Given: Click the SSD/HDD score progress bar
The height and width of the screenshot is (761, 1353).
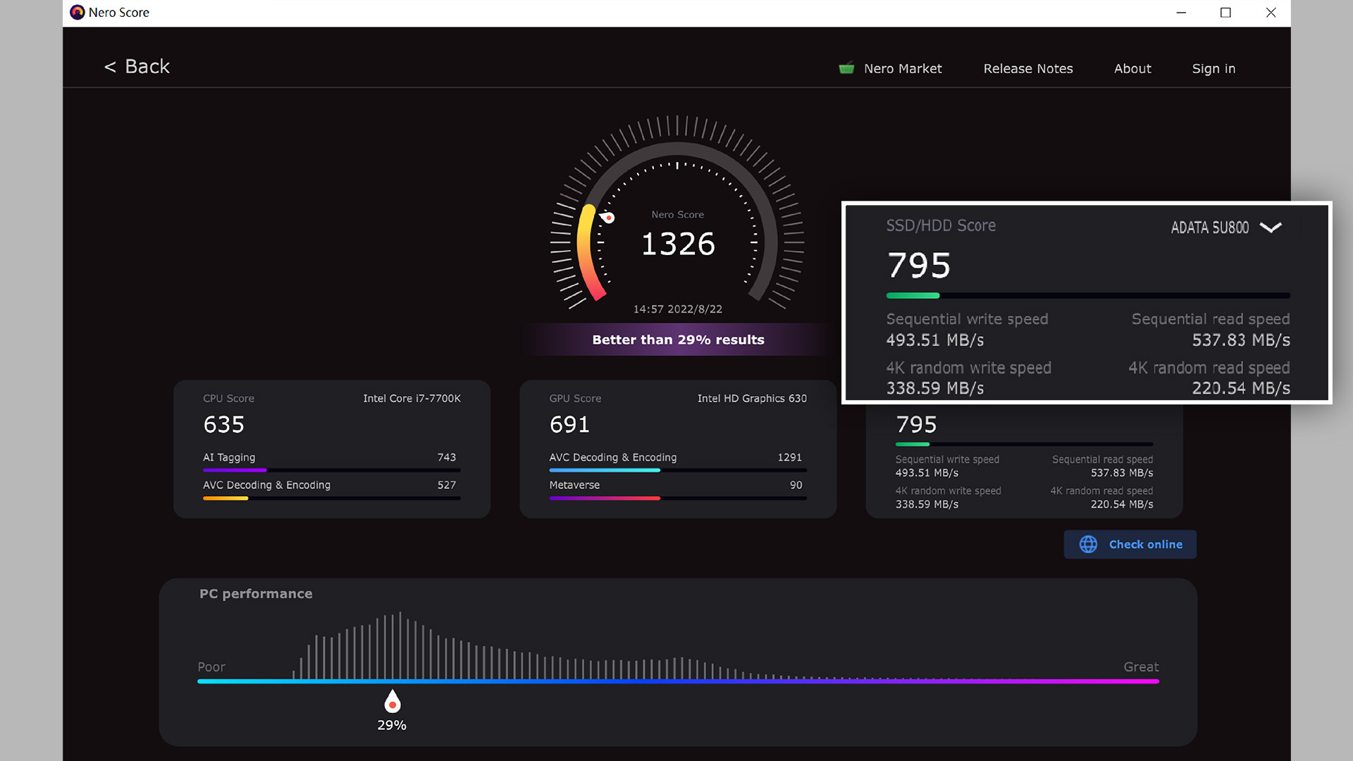Looking at the screenshot, I should [x=1087, y=295].
